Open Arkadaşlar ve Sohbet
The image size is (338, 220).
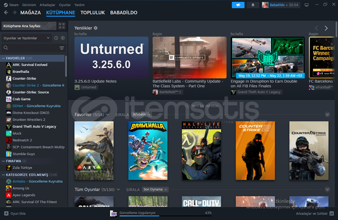pos(315,213)
